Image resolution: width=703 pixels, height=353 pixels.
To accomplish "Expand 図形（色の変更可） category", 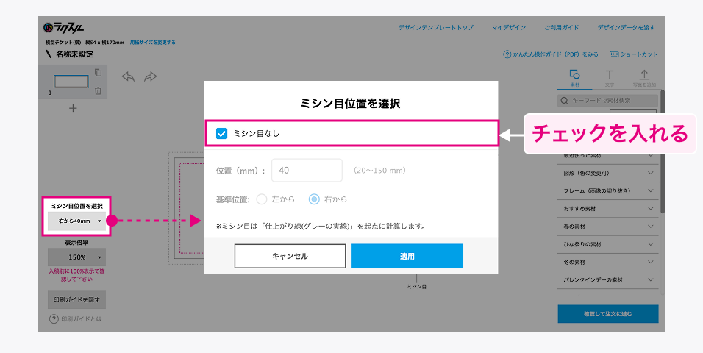I will point(608,173).
